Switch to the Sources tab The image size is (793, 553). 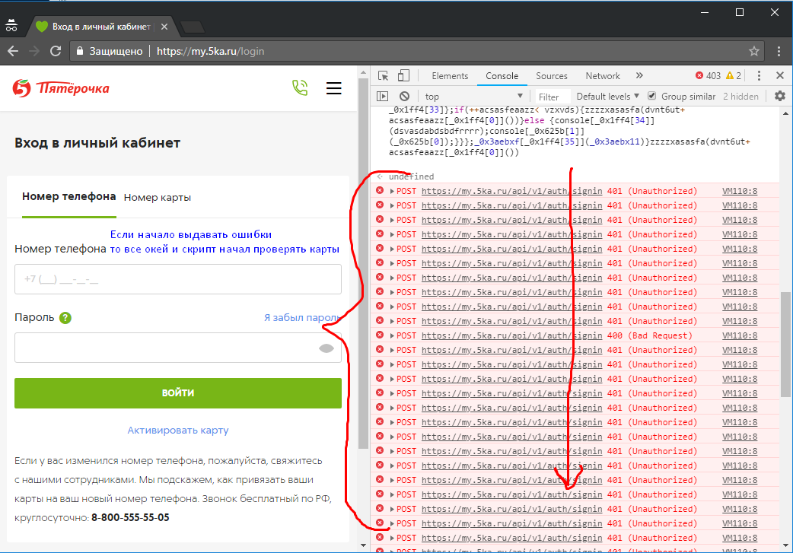pyautogui.click(x=552, y=76)
